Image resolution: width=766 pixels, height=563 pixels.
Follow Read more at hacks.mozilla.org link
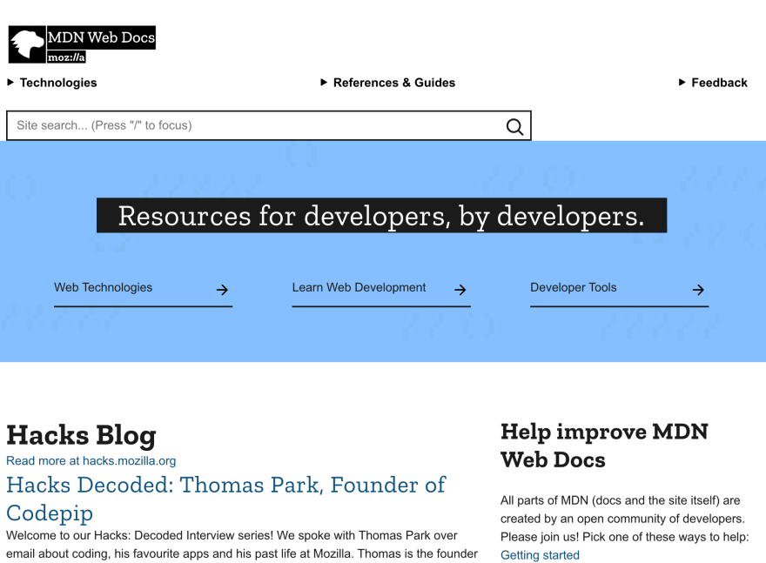click(x=91, y=460)
